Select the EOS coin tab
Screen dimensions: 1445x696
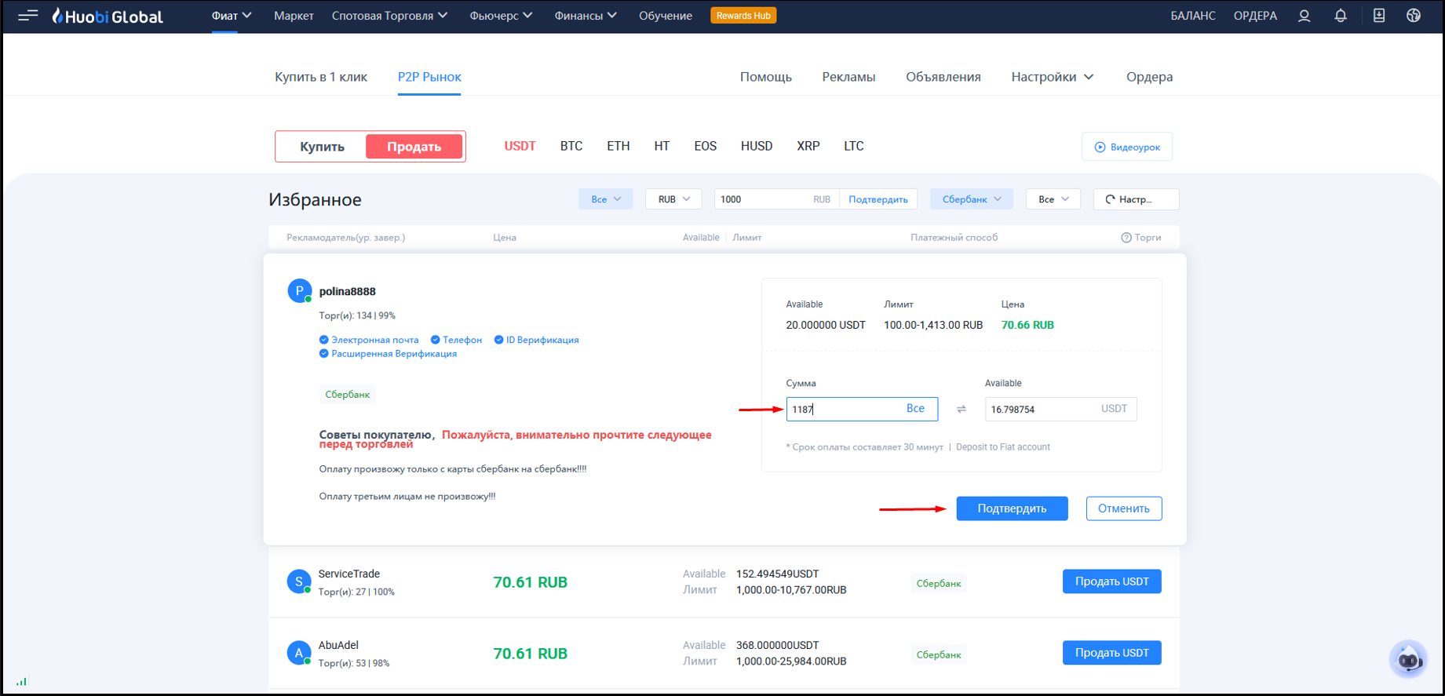tap(706, 146)
